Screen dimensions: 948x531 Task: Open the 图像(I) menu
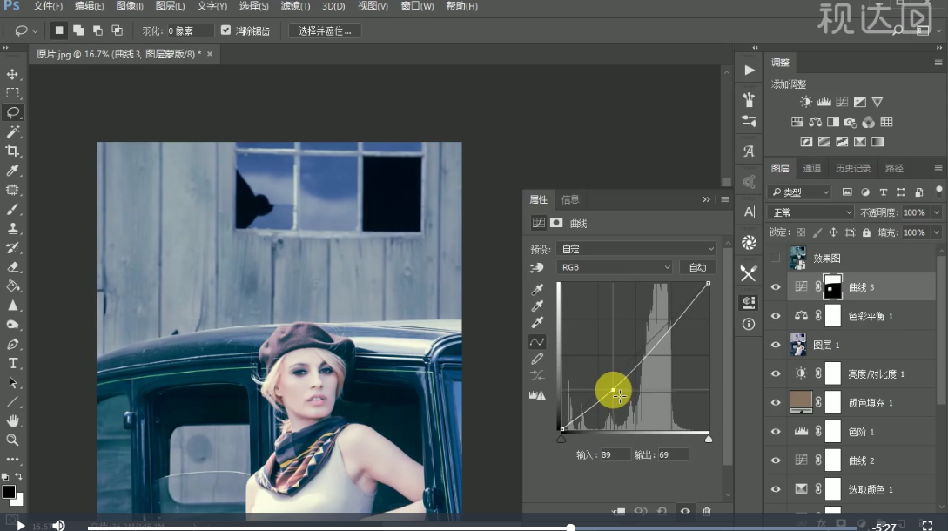pos(130,6)
